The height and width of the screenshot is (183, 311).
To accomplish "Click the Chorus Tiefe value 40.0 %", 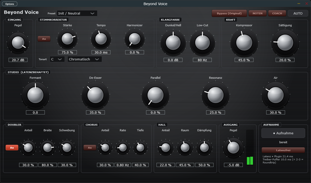I will coord(140,165).
